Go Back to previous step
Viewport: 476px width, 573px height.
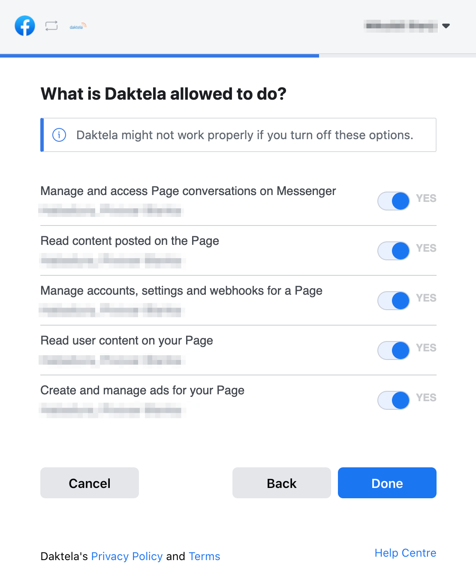pyautogui.click(x=282, y=483)
